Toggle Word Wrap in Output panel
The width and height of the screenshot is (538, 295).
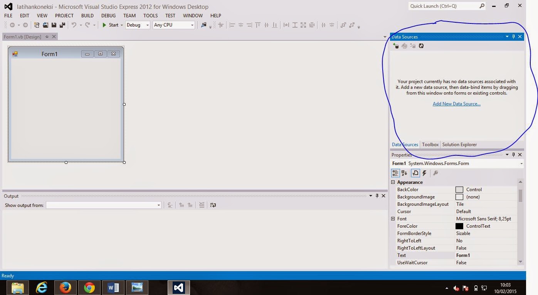(213, 205)
